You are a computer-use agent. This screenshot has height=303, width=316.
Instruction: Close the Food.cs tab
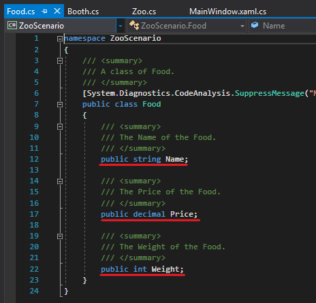pos(57,11)
